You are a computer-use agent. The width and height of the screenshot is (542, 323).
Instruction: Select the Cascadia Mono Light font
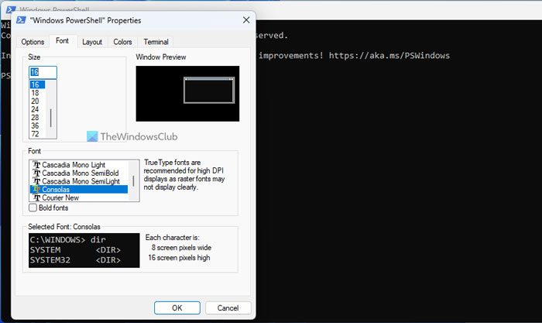click(79, 165)
